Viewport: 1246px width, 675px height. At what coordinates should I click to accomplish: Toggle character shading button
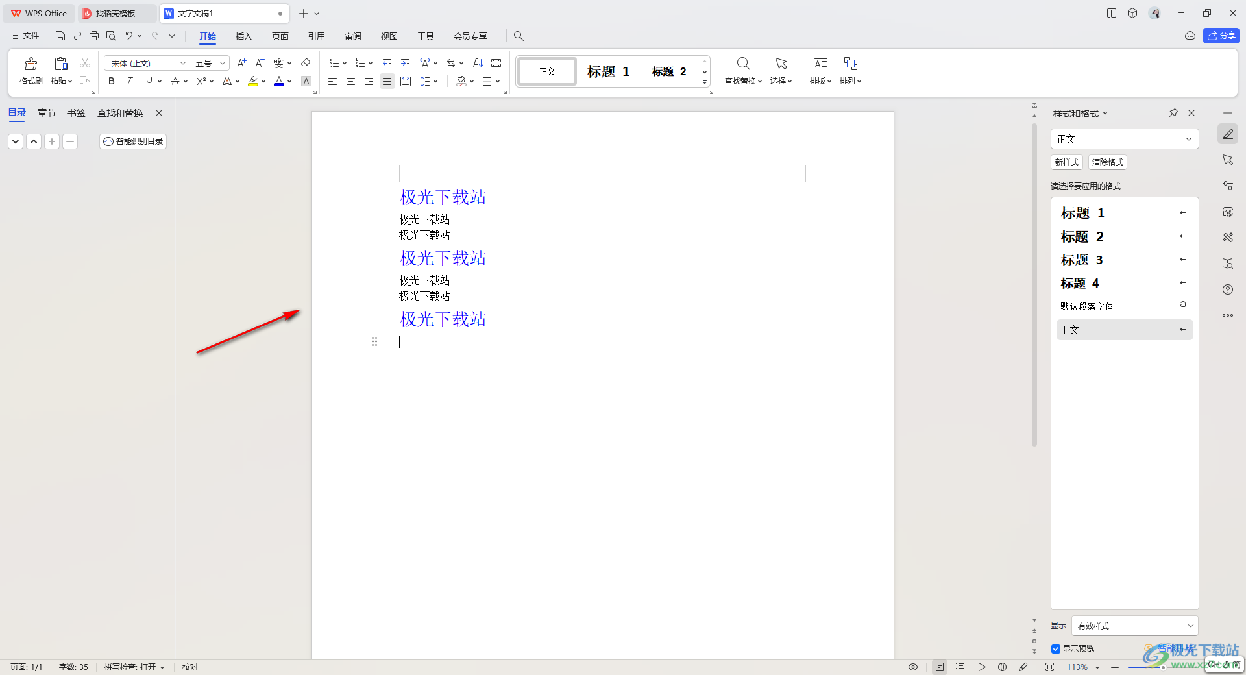click(306, 81)
